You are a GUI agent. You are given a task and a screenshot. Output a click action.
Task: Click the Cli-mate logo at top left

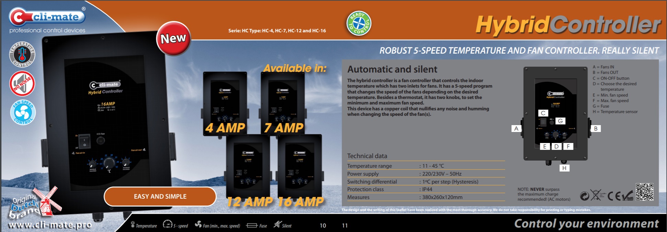coord(47,17)
